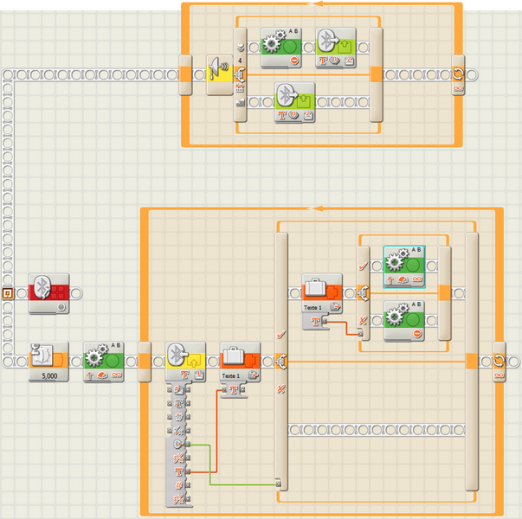The height and width of the screenshot is (519, 522).
Task: Click the sequence beam start point marker
Action: click(x=7, y=292)
